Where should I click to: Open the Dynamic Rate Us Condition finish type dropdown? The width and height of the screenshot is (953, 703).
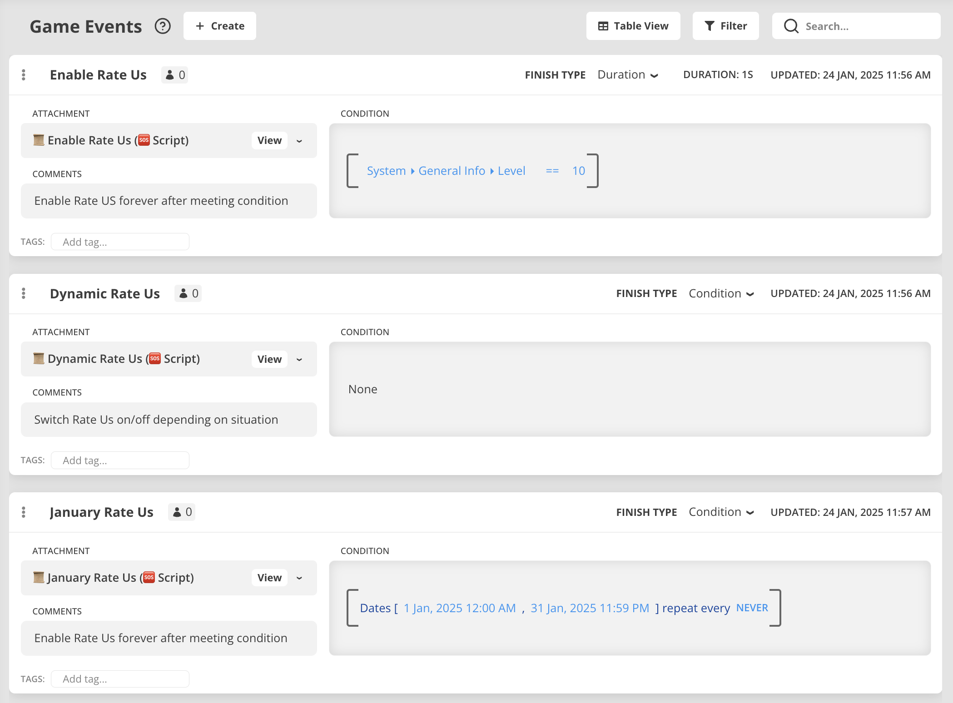click(721, 293)
